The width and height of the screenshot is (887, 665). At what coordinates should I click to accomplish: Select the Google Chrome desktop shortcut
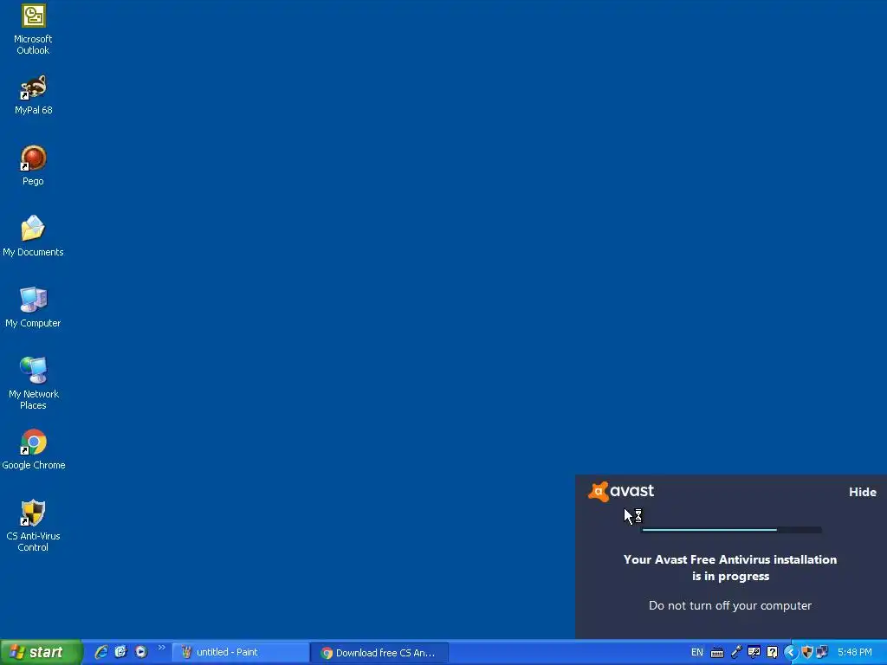click(34, 450)
